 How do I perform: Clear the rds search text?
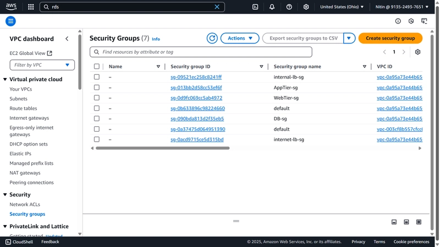[x=217, y=7]
